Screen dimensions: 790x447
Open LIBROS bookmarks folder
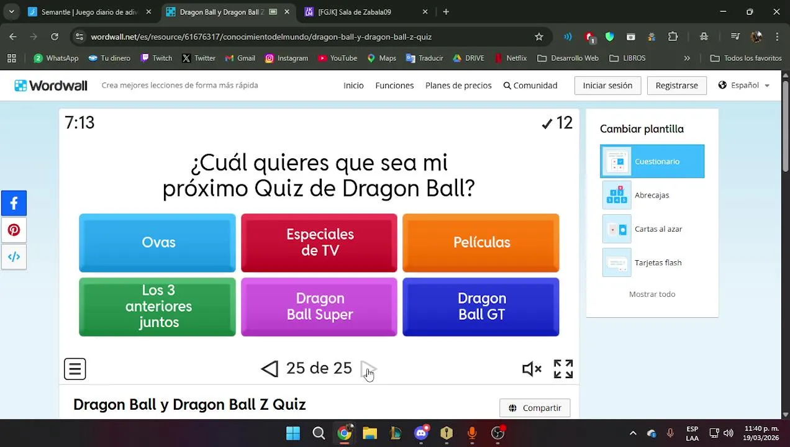627,58
